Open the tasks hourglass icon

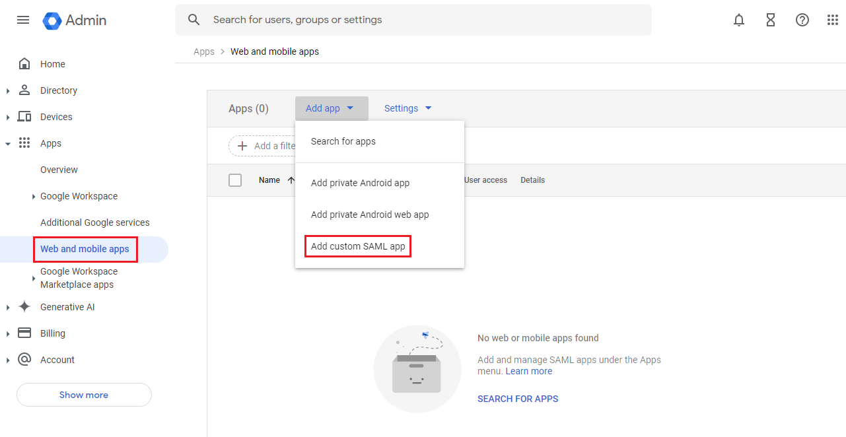click(771, 20)
